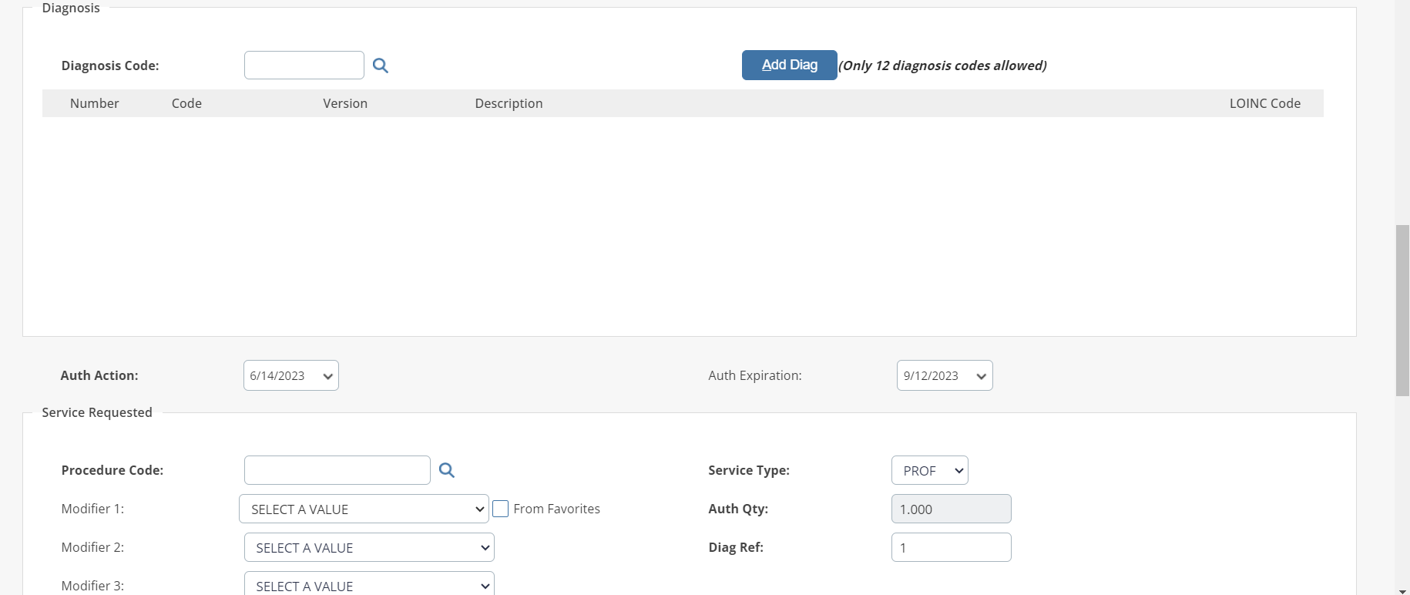1410x595 pixels.
Task: Click into the Procedure Code input field
Action: [x=337, y=470]
